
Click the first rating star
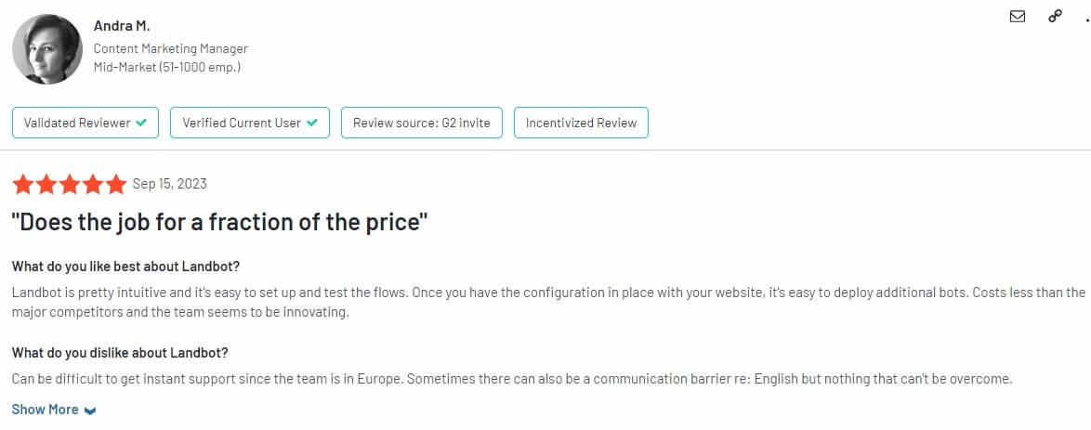[x=23, y=185]
